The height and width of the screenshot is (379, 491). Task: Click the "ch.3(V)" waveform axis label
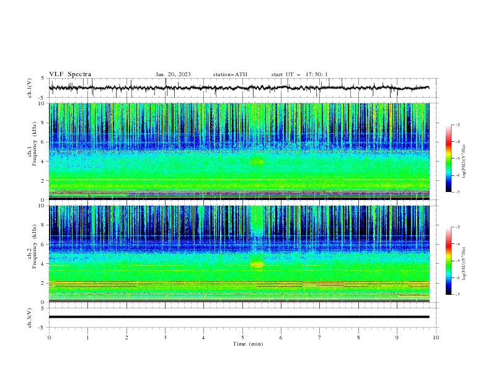30,318
